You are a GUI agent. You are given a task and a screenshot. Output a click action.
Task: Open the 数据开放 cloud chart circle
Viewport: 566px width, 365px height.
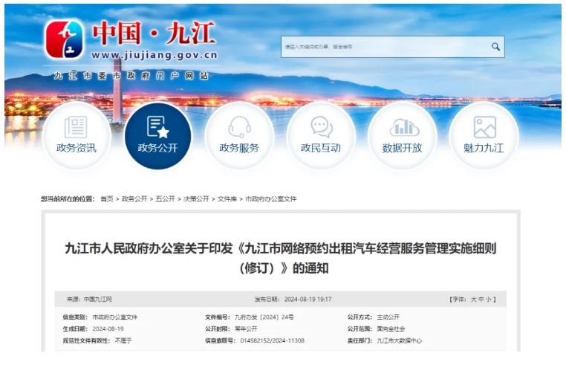click(x=402, y=136)
